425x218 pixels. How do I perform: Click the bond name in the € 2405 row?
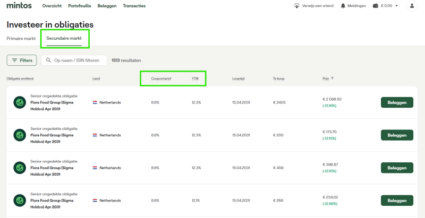pos(52,106)
